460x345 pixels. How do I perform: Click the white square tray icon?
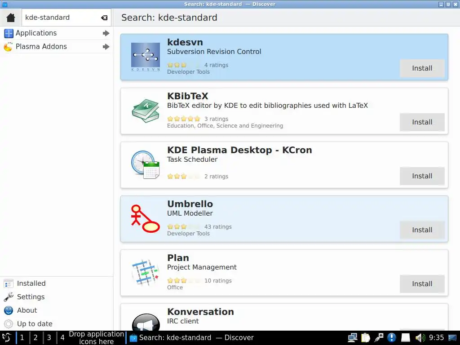(x=406, y=338)
